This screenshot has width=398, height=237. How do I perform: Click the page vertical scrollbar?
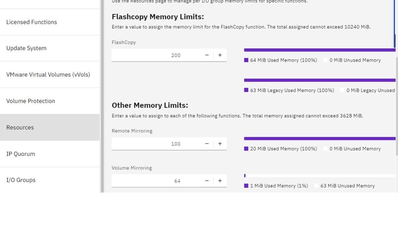pyautogui.click(x=397, y=105)
